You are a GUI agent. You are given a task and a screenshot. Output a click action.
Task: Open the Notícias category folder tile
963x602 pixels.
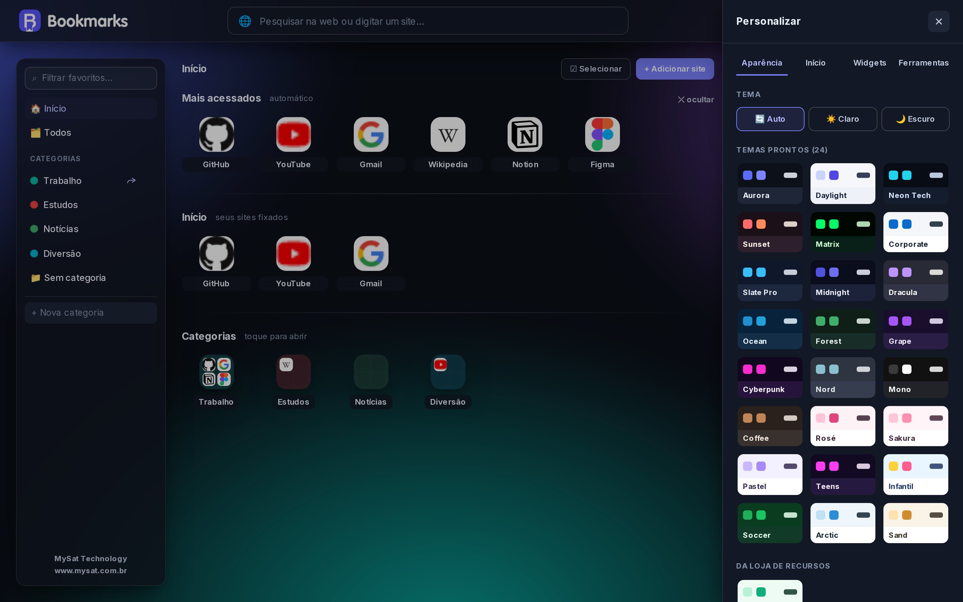pos(371,372)
